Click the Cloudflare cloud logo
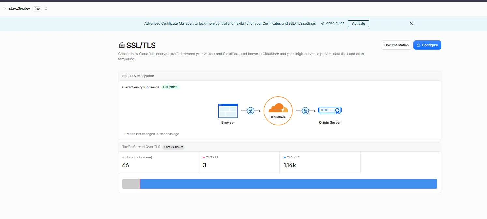 coord(278,108)
